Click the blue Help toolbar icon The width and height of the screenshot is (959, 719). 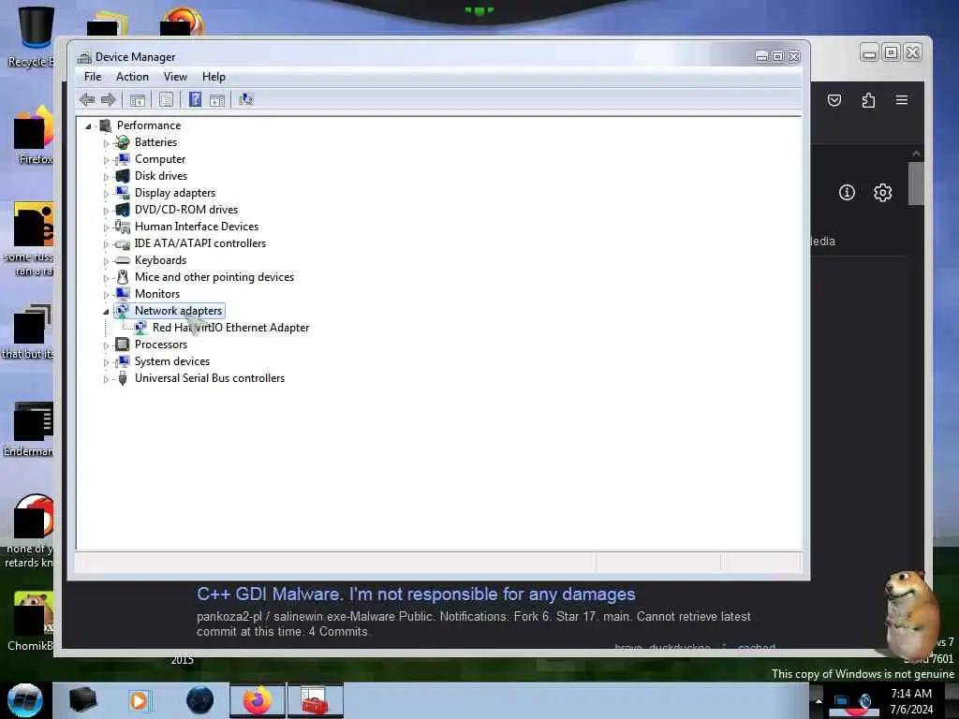pos(195,99)
